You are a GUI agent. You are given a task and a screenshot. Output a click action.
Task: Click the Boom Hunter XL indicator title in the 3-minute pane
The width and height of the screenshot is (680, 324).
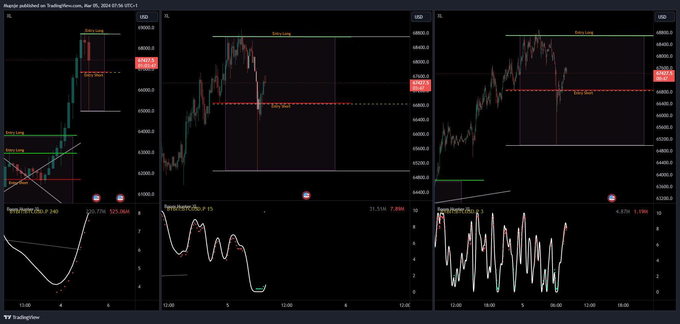454,209
